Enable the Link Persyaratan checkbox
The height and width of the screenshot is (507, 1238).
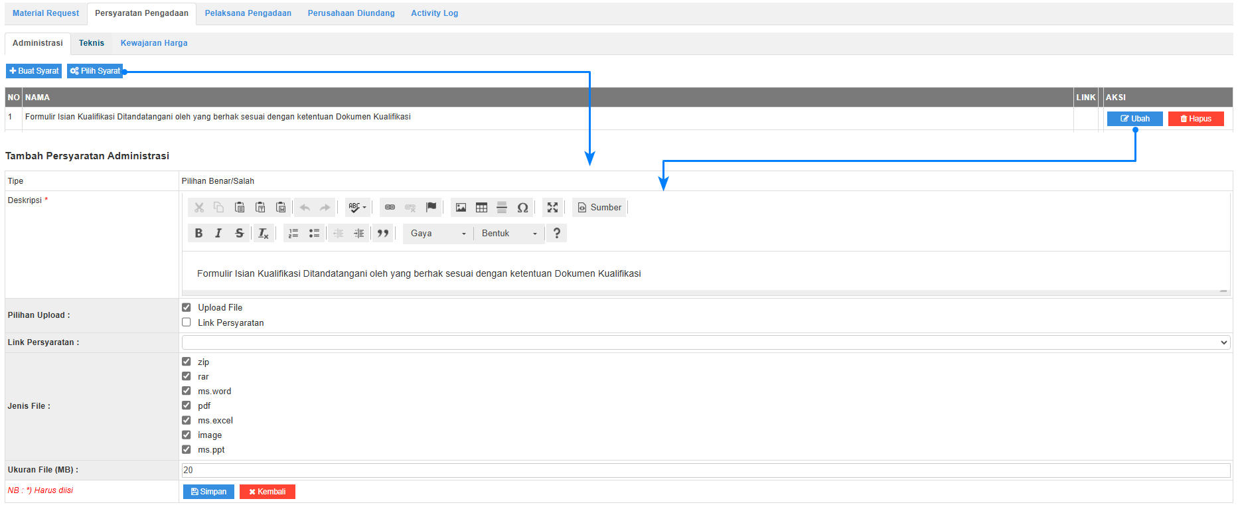click(x=187, y=323)
